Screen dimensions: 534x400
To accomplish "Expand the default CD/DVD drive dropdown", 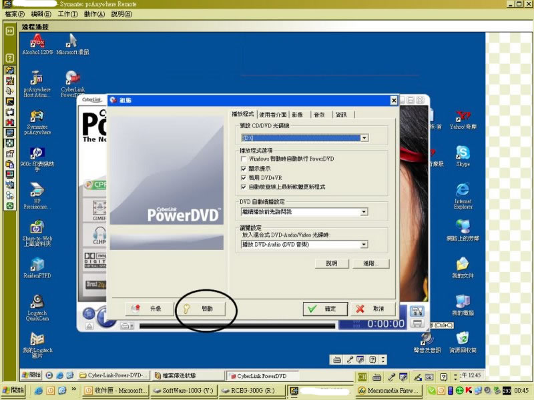I will 364,138.
